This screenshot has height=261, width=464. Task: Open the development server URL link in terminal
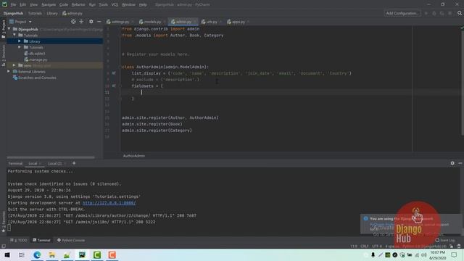click(109, 203)
